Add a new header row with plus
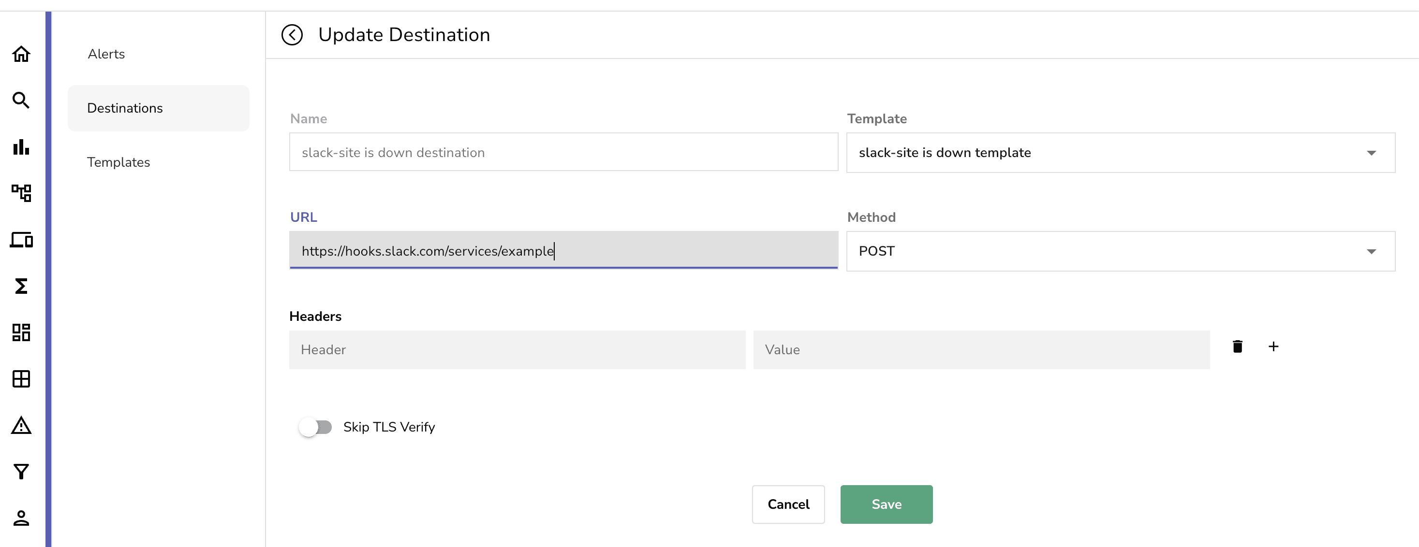 pos(1273,346)
